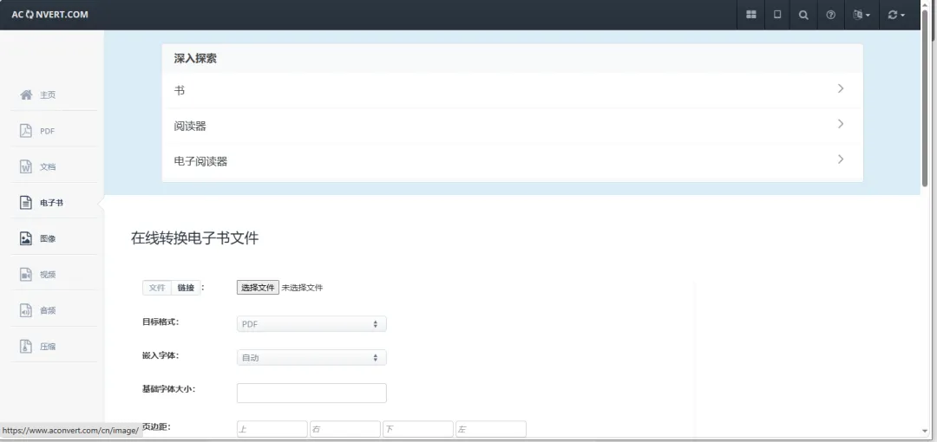937x442 pixels.
Task: Click chevron arrow on the 阅读器 row
Action: pos(841,124)
